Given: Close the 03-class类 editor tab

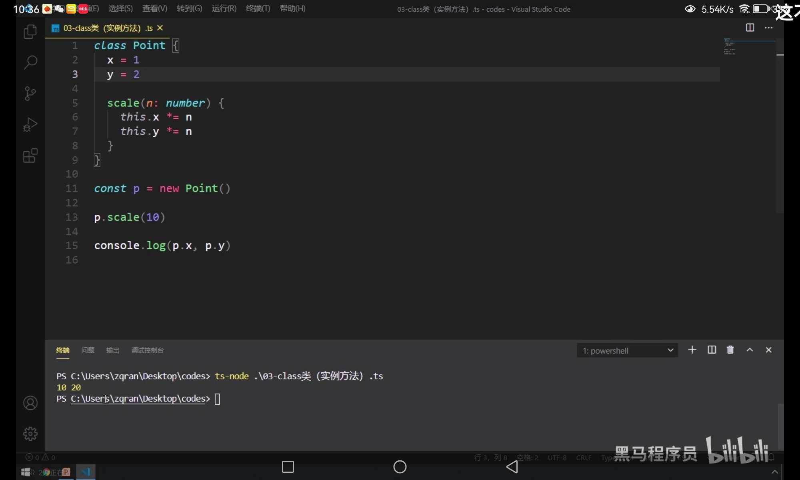Looking at the screenshot, I should [160, 28].
